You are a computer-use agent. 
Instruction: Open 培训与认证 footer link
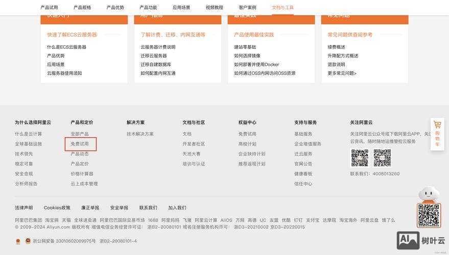click(x=194, y=164)
